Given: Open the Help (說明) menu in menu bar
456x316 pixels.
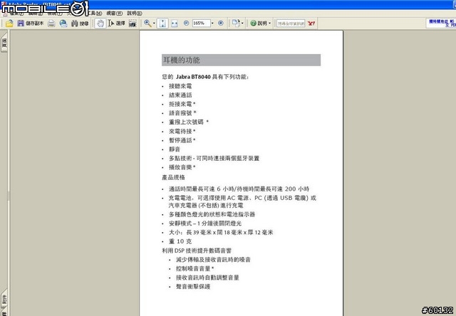Looking at the screenshot, I should click(x=135, y=13).
